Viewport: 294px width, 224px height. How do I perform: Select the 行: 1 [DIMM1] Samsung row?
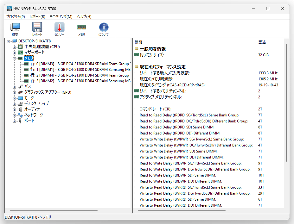pos(80,70)
